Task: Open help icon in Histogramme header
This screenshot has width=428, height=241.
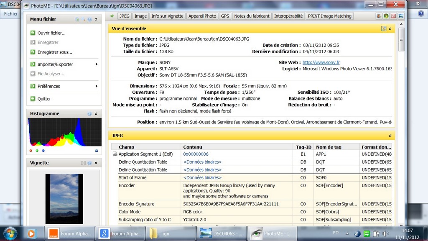Action: coord(90,114)
